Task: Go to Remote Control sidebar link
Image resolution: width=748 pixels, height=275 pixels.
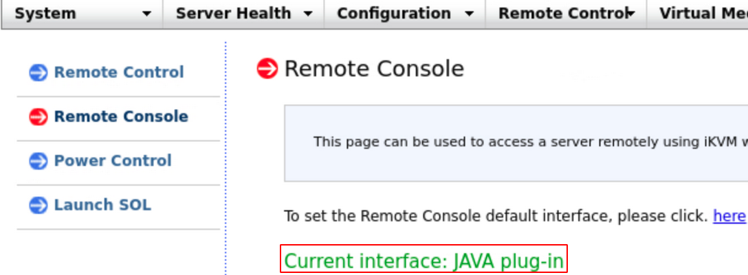Action: [119, 73]
